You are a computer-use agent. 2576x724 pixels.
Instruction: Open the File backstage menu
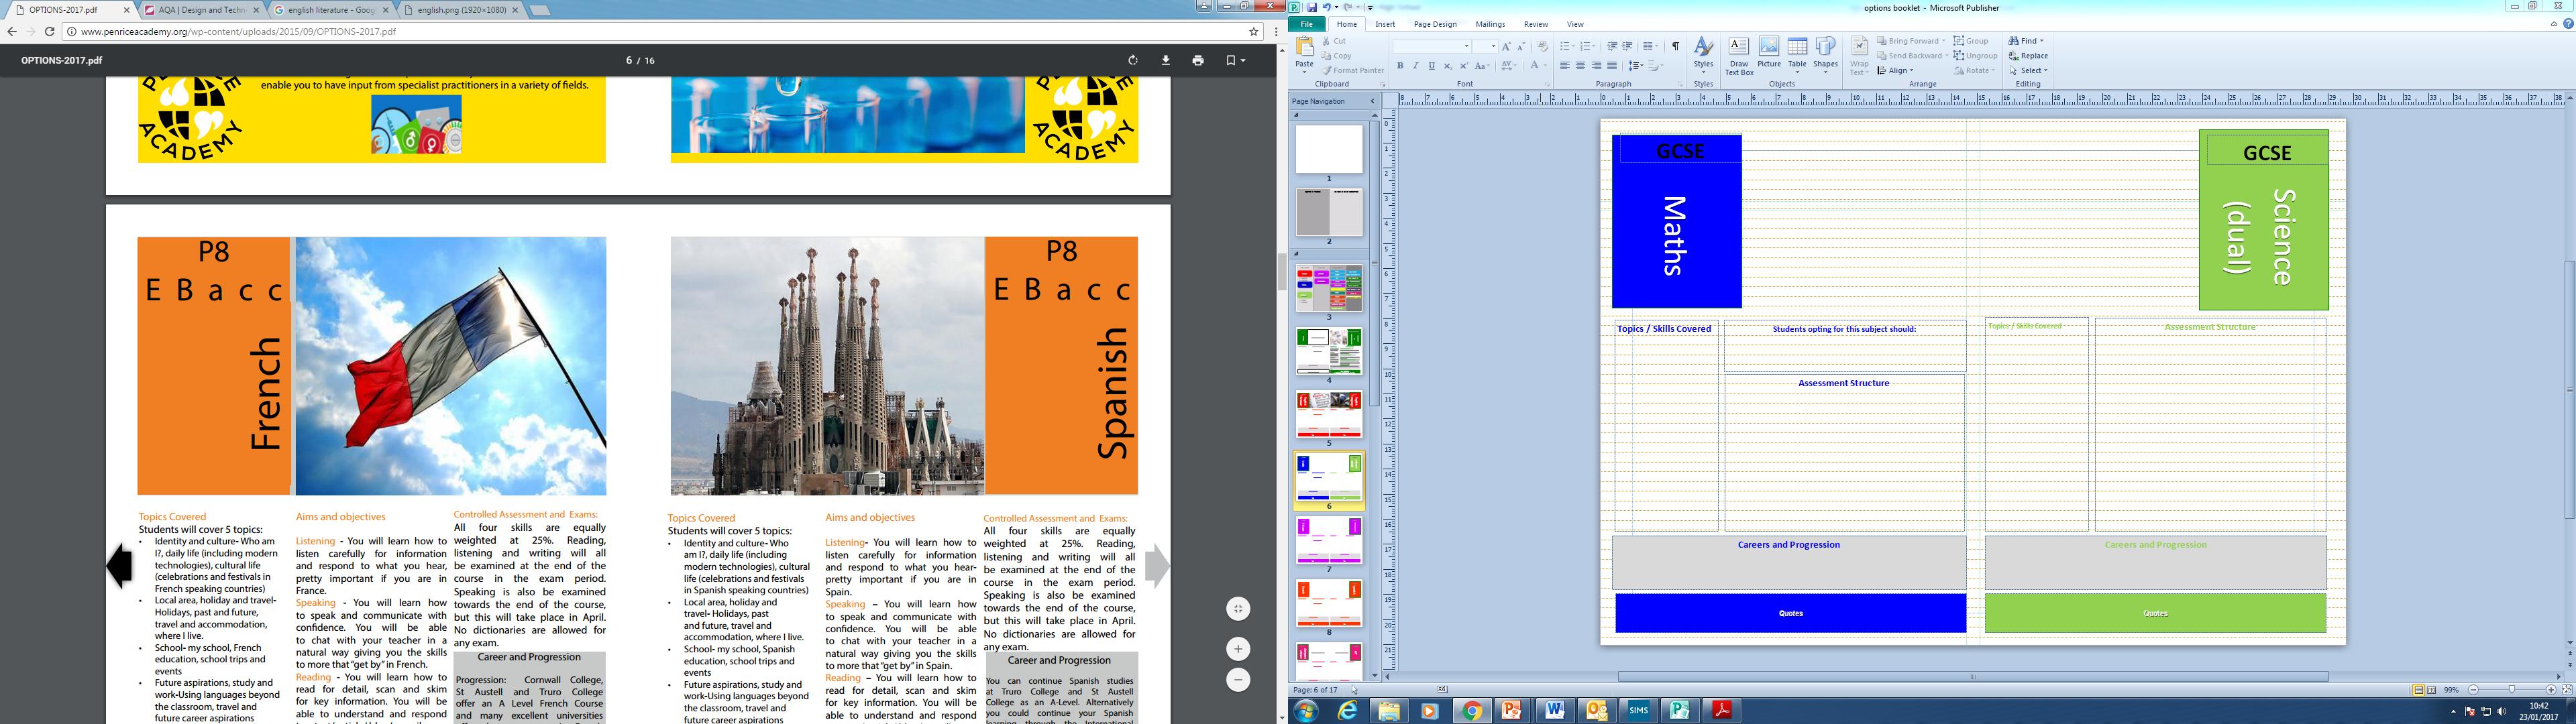pyautogui.click(x=1306, y=24)
